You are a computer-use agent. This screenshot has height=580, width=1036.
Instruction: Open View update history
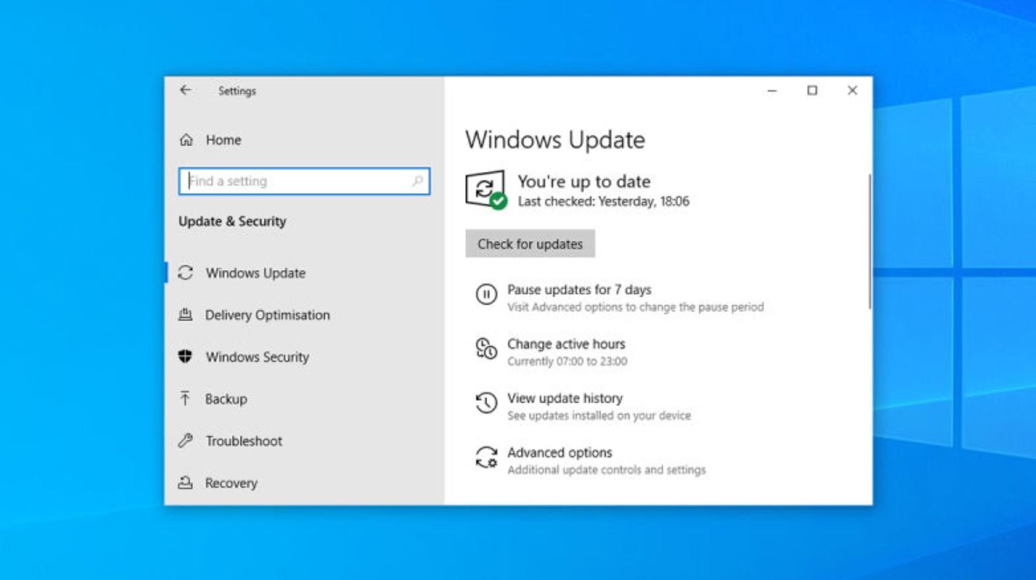(565, 398)
